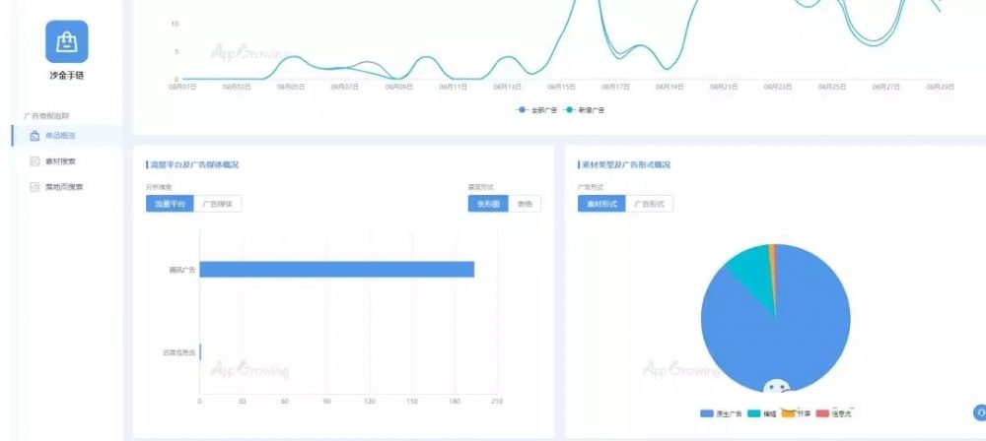The image size is (986, 441).
Task: Select the 流量平台 analysis dimension tab
Action: 168,204
